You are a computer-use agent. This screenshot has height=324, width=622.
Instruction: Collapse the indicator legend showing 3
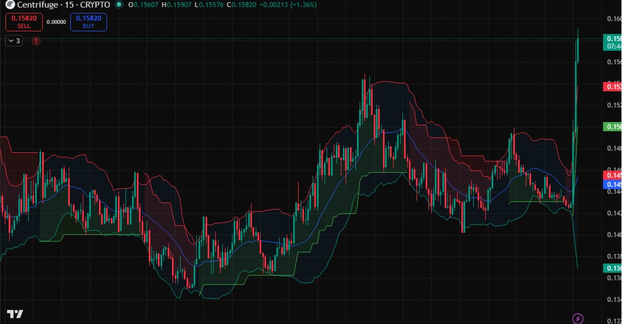(x=14, y=41)
